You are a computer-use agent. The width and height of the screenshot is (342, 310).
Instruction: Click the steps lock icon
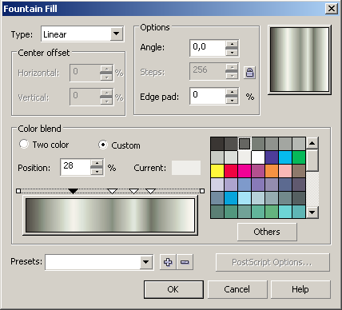(x=249, y=73)
